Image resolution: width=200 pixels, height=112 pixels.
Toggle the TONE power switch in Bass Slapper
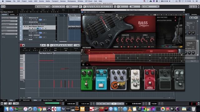pos(122,47)
